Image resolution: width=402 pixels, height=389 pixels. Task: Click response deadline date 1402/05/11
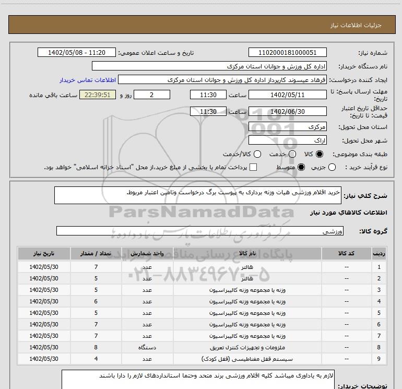[x=287, y=95]
